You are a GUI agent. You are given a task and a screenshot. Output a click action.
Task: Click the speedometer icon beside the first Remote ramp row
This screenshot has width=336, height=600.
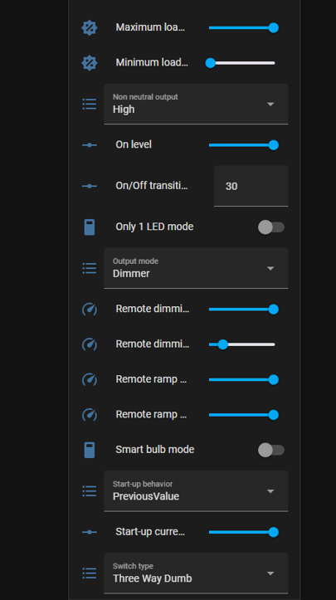click(x=90, y=379)
